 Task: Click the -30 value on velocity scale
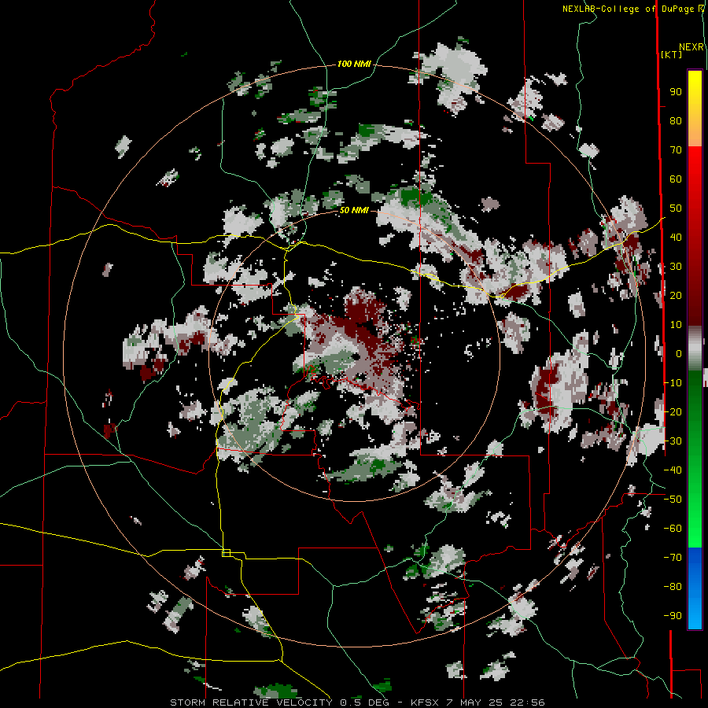pyautogui.click(x=673, y=441)
